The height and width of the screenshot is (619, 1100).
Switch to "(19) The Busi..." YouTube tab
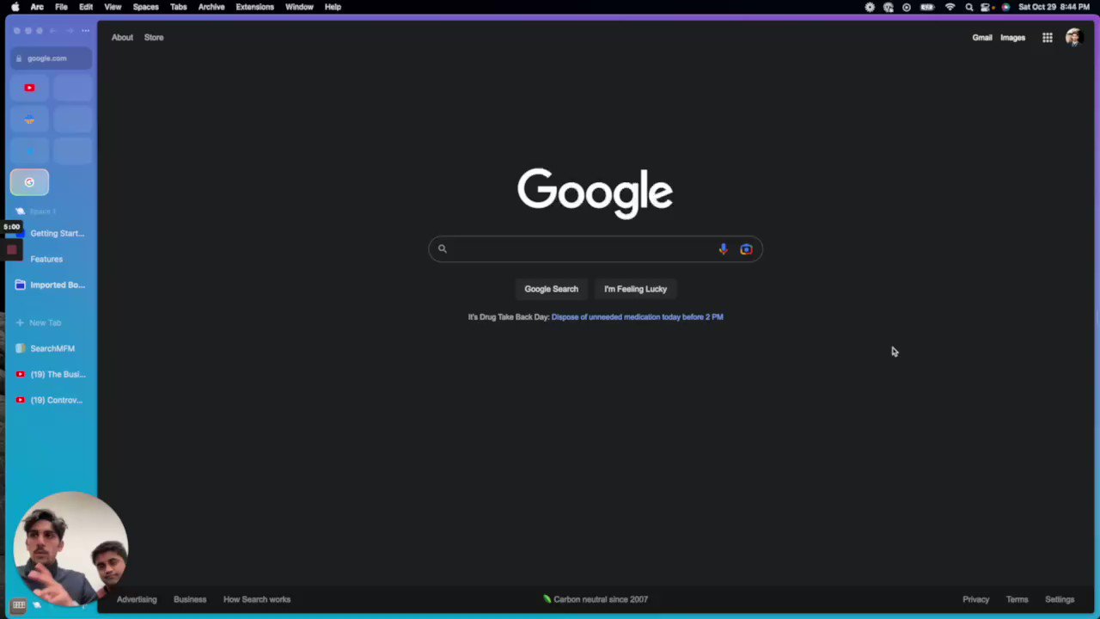pos(52,374)
